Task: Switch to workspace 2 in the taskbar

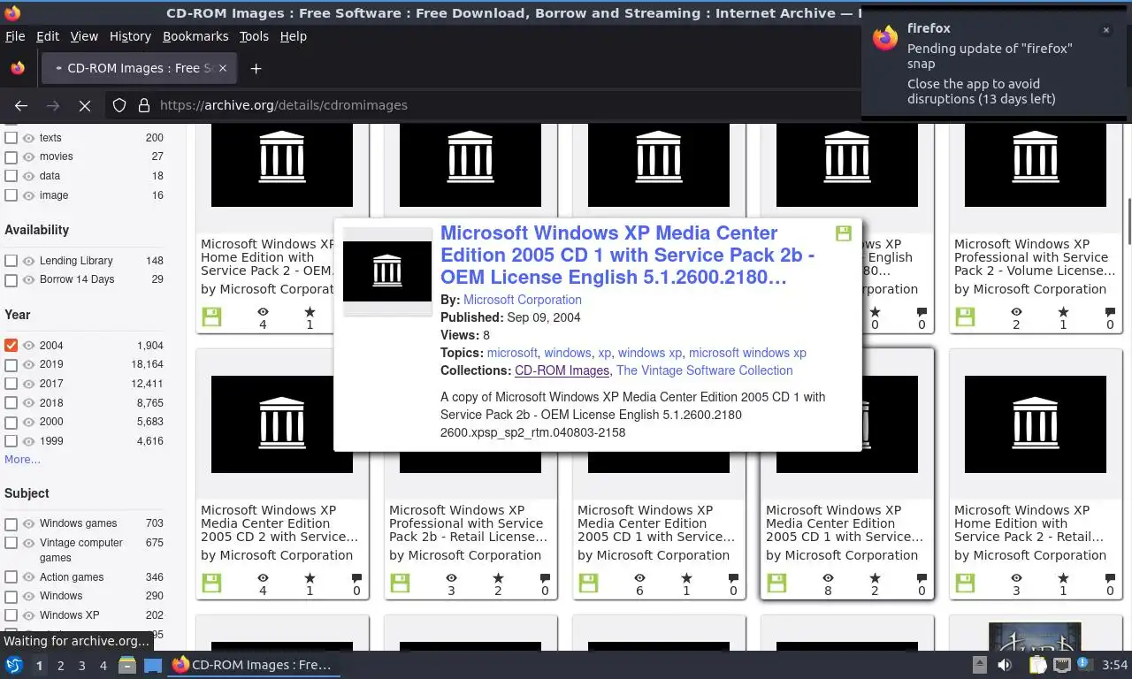Action: 60,666
